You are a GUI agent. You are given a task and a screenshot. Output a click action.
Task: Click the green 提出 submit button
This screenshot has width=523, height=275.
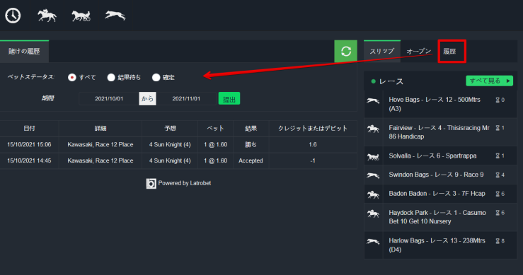pos(229,99)
